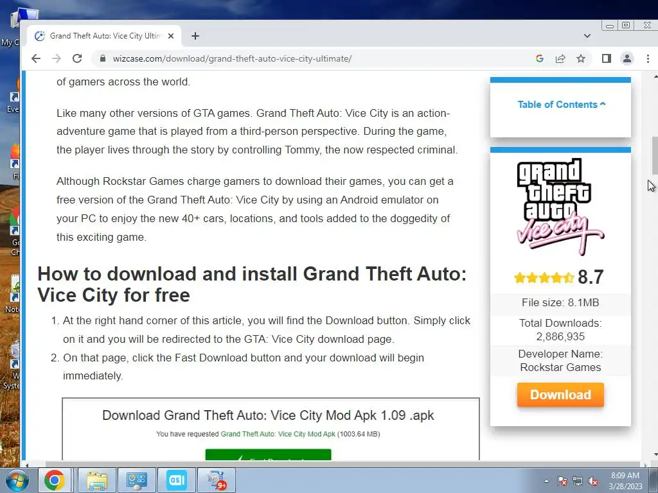Click the green Fast Download button

click(268, 454)
